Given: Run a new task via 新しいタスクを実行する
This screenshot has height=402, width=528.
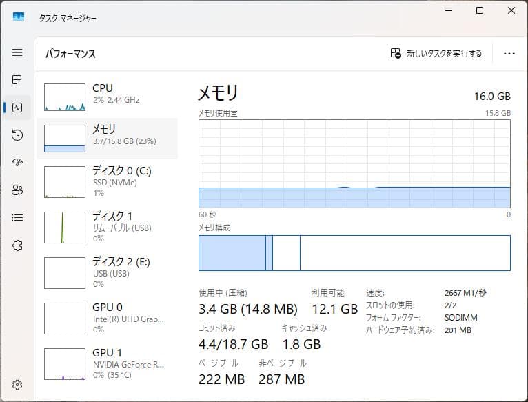Looking at the screenshot, I should 436,53.
